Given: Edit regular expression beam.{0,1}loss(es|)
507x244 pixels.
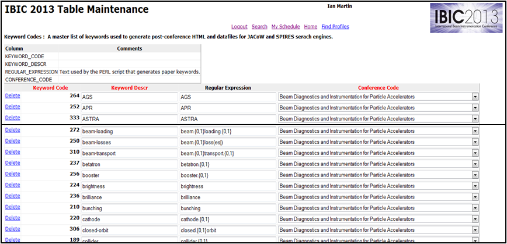Looking at the screenshot, I should pos(228,142).
